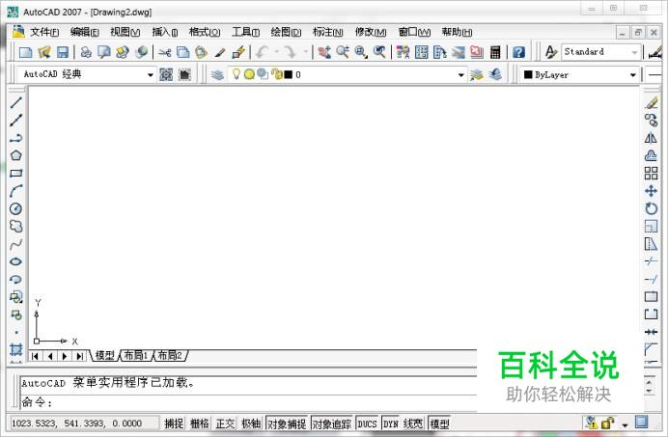The image size is (668, 437).
Task: Click the Plot print icon
Action: click(86, 52)
